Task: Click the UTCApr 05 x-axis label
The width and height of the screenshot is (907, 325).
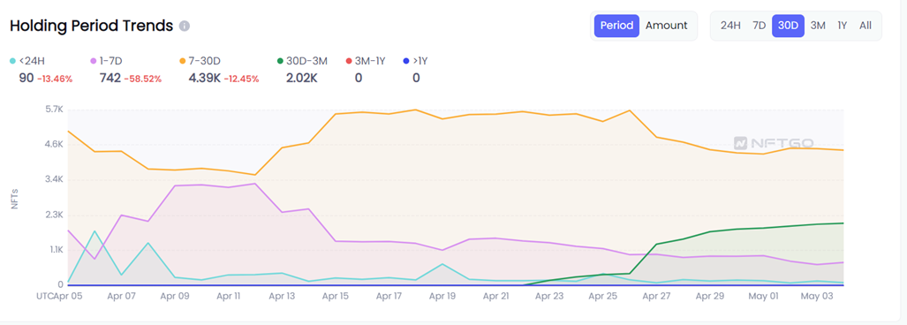Action: pos(59,296)
